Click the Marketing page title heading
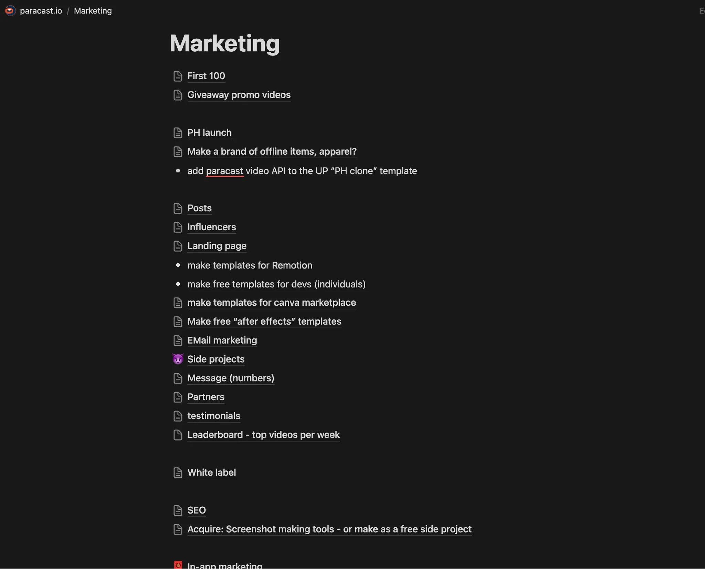This screenshot has height=569, width=705. 225,43
